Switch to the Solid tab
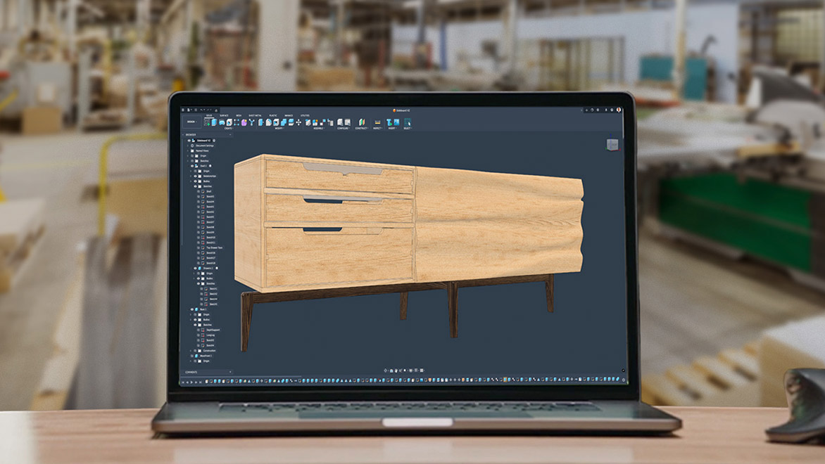The height and width of the screenshot is (464, 825). point(209,115)
